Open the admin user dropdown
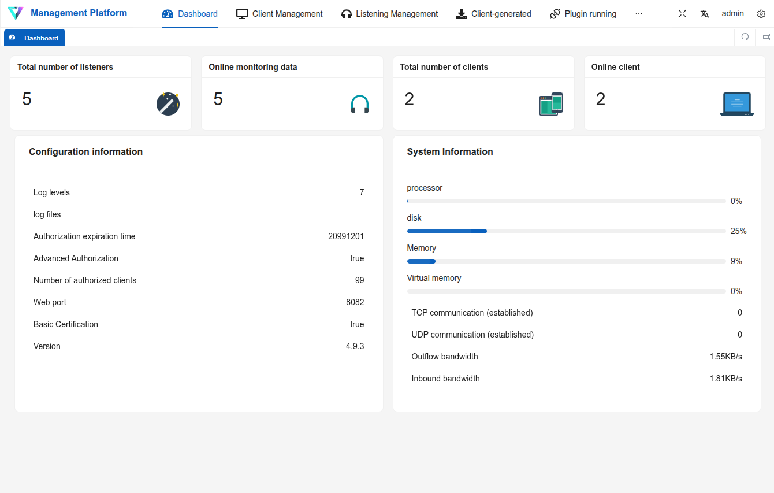This screenshot has height=493, width=774. 732,13
